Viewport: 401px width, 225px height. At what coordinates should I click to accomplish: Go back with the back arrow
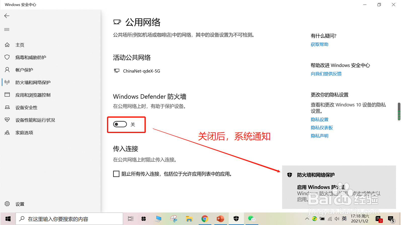(x=7, y=16)
